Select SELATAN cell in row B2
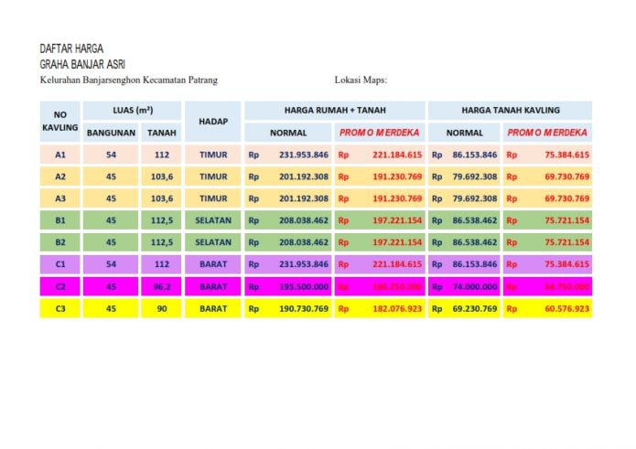The image size is (636, 449). click(213, 242)
